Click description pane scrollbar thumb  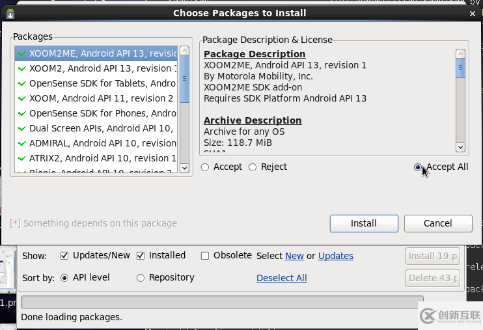460,68
